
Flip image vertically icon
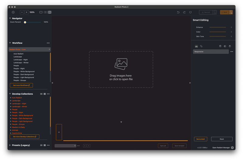[220, 46]
